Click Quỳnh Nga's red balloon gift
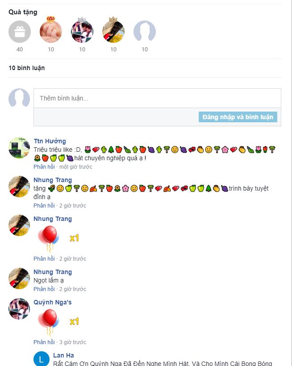 (x=49, y=322)
